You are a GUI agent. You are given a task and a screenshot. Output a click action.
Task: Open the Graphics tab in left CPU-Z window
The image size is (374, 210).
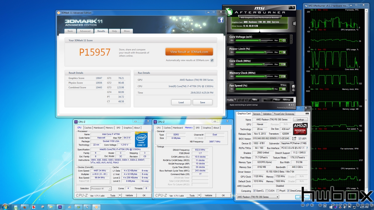pos(128,128)
